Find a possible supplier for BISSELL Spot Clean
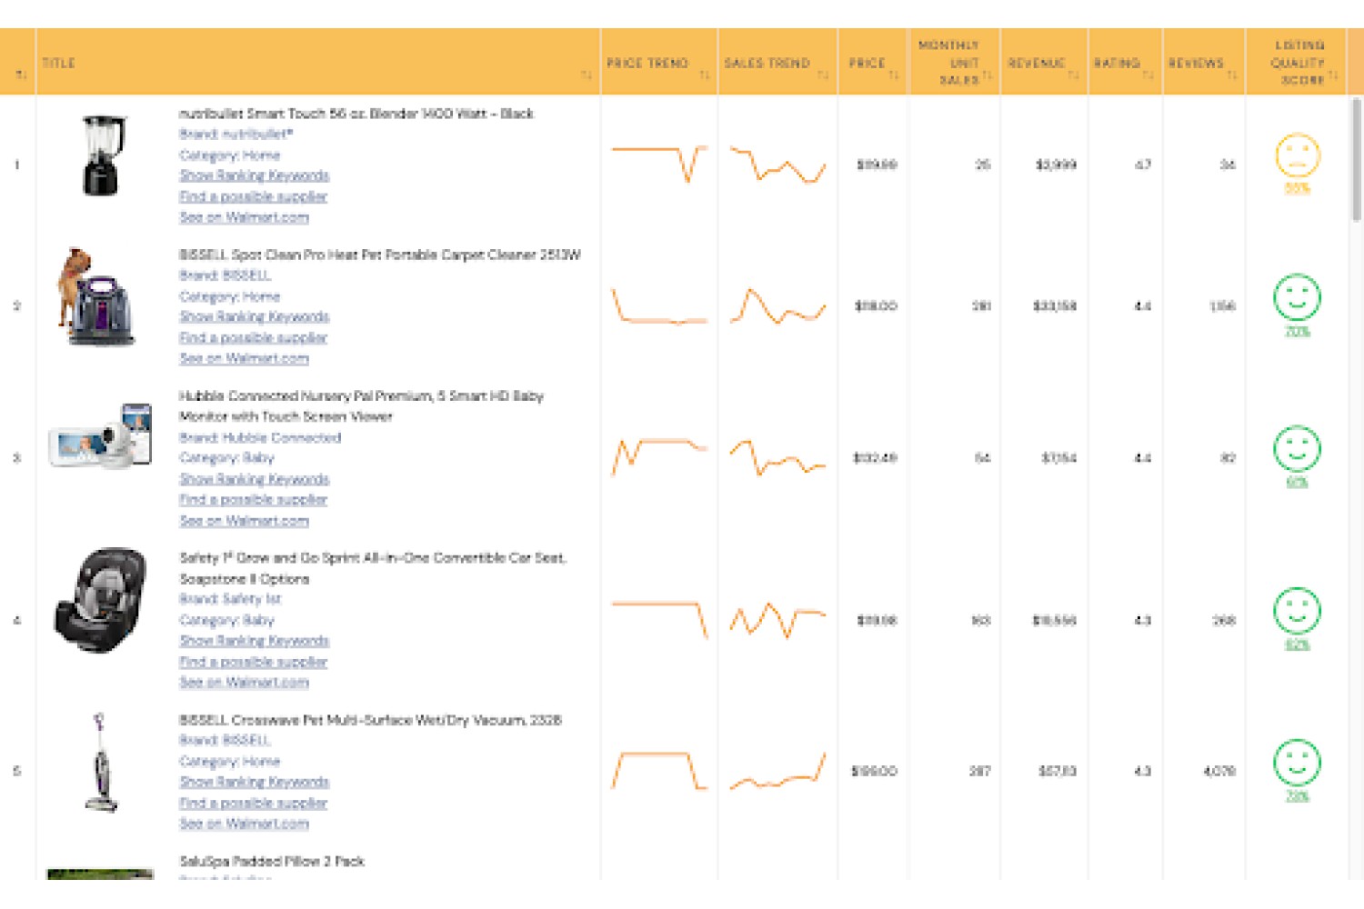 253,337
